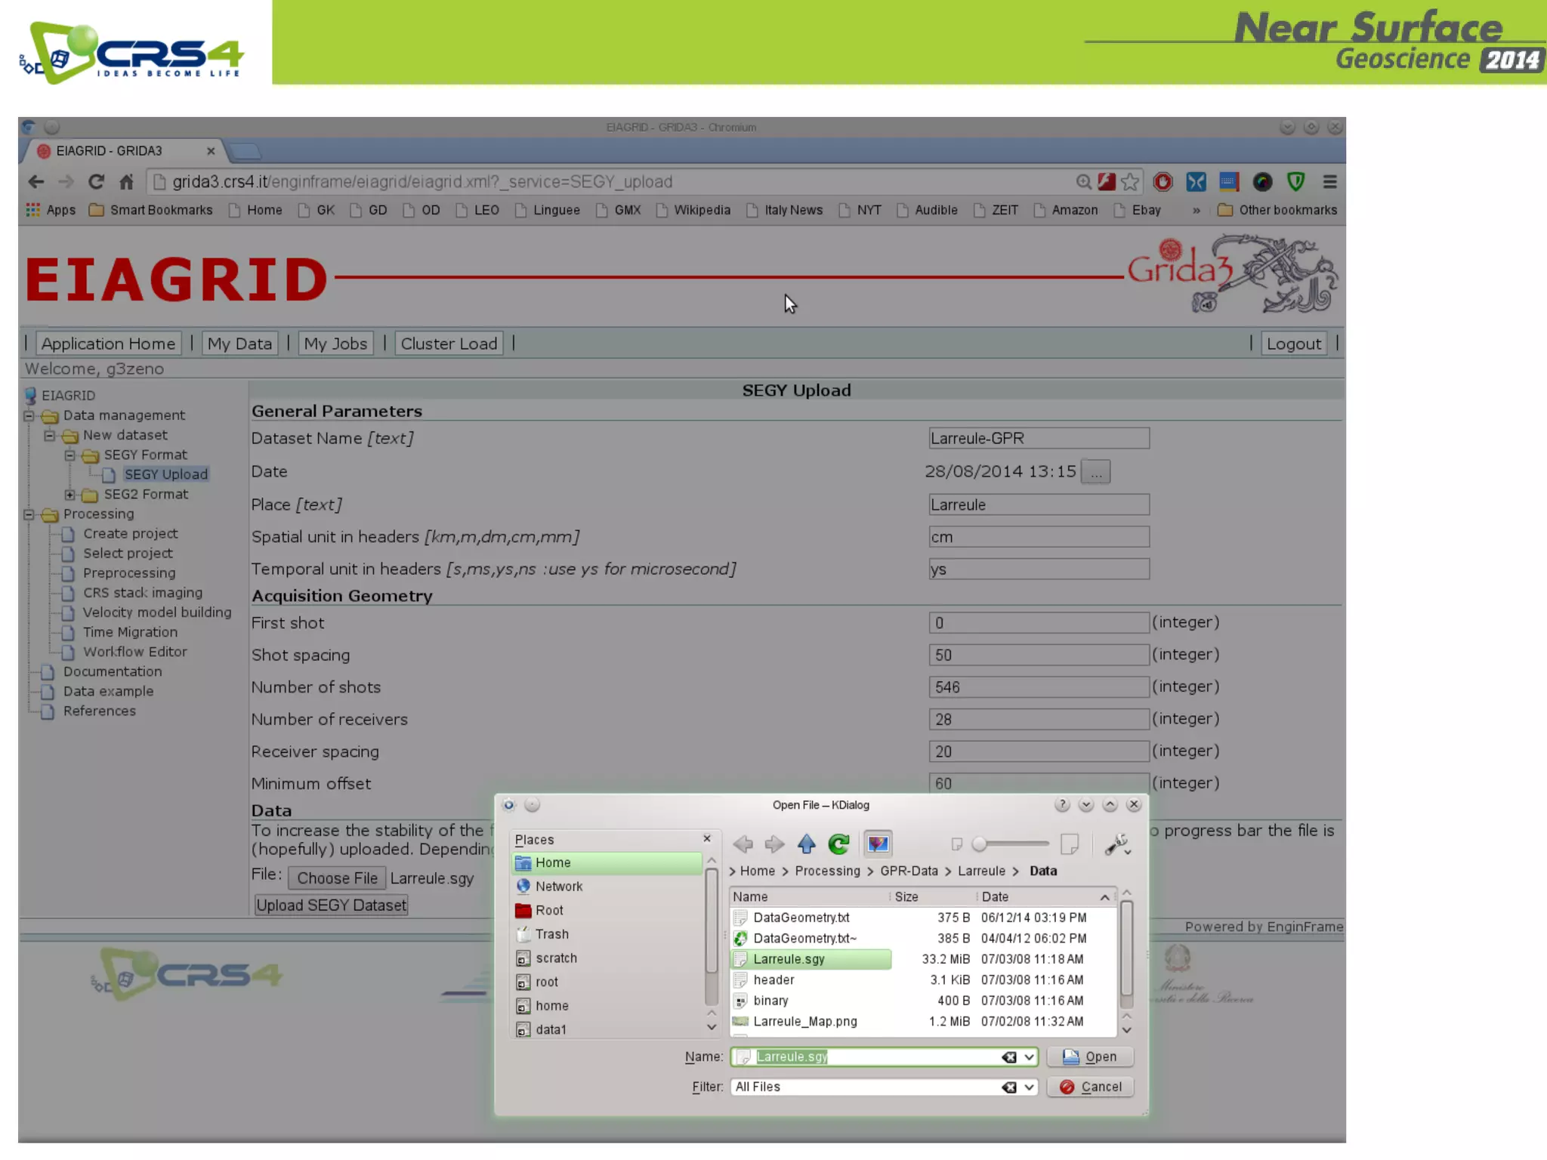1547x1160 pixels.
Task: Expand the SEG2 Format tree folder
Action: click(69, 495)
